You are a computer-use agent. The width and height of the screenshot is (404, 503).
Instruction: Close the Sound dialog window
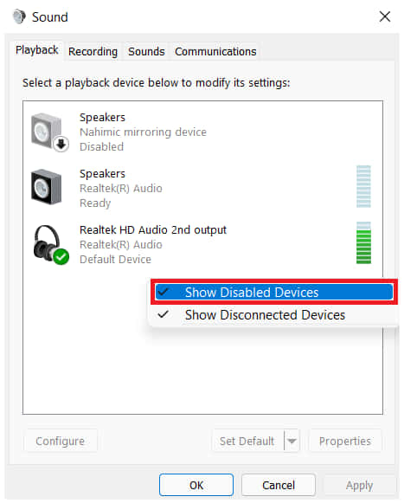pos(385,16)
